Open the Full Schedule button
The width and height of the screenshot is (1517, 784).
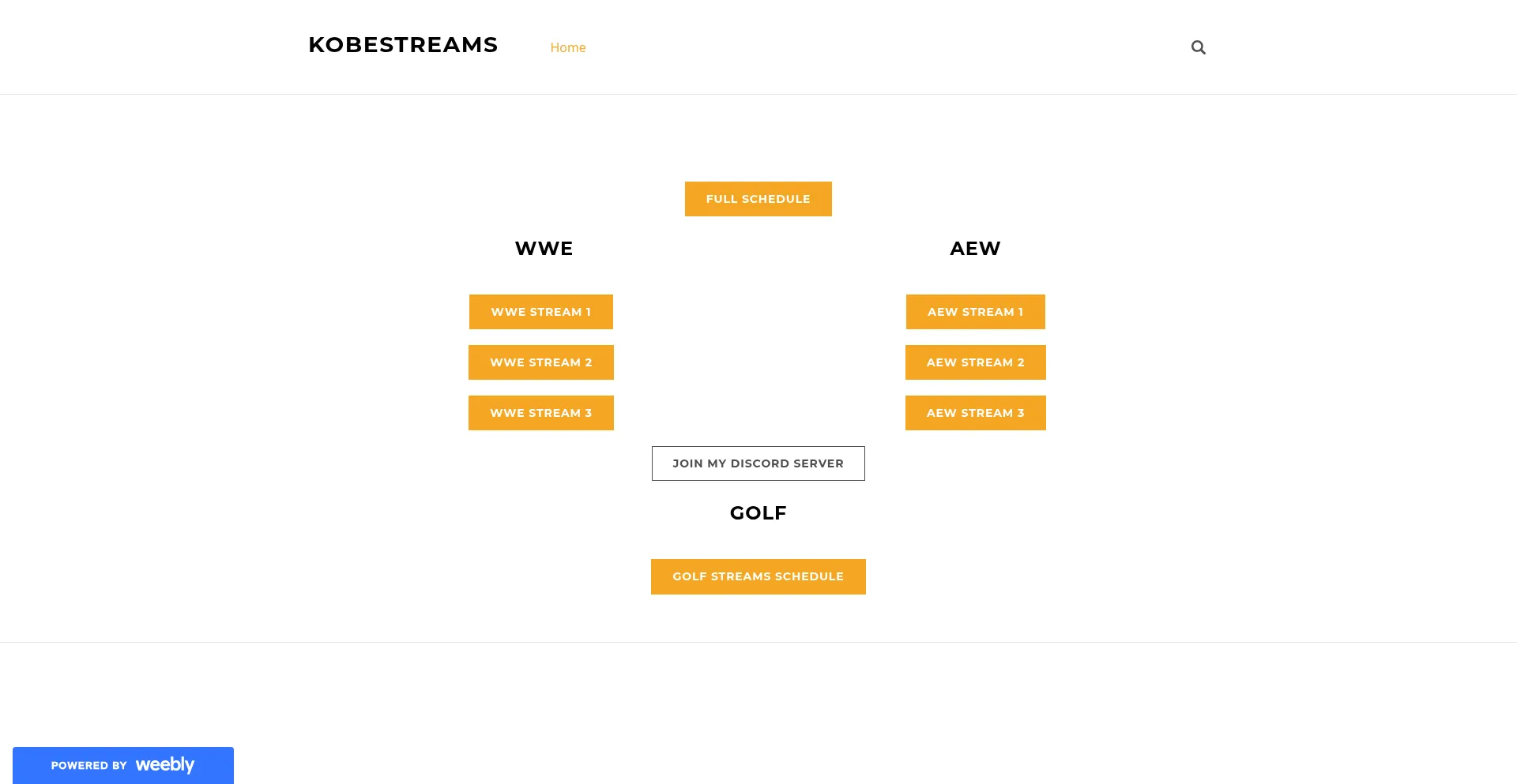coord(758,199)
